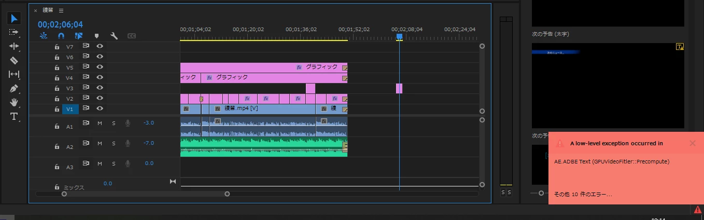Close the sequence tab with x

(35, 10)
